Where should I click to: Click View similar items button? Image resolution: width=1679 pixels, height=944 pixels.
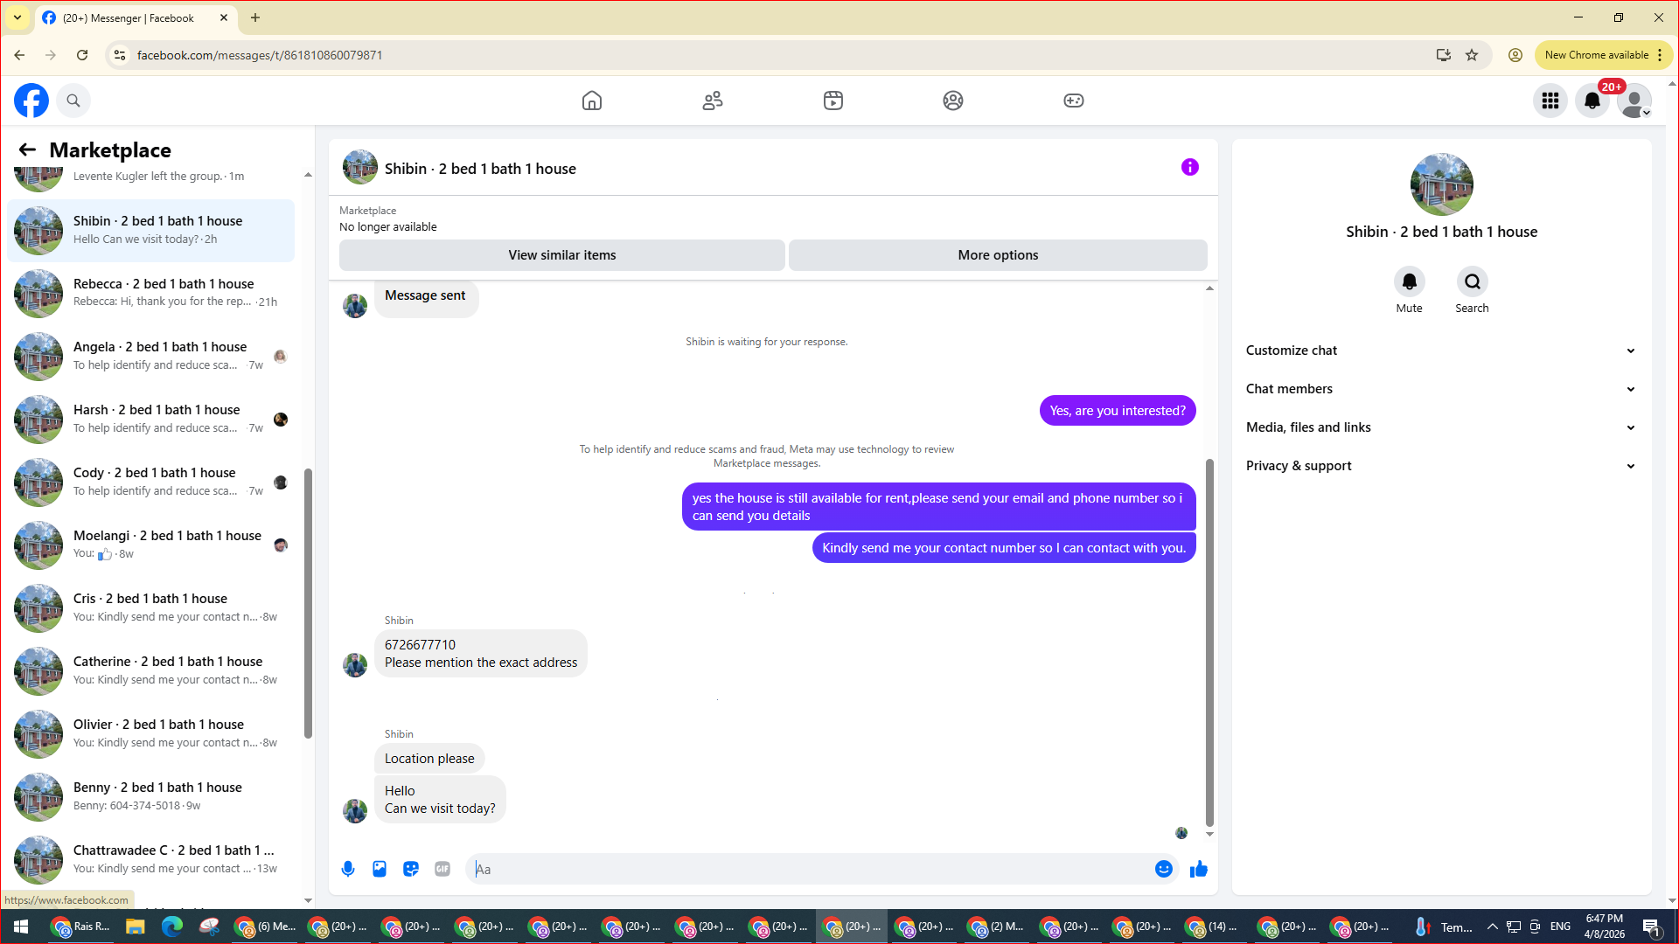pos(561,255)
